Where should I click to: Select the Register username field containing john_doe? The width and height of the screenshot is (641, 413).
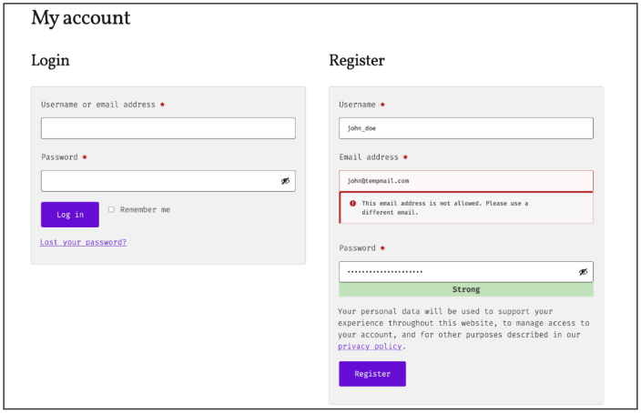pyautogui.click(x=465, y=128)
